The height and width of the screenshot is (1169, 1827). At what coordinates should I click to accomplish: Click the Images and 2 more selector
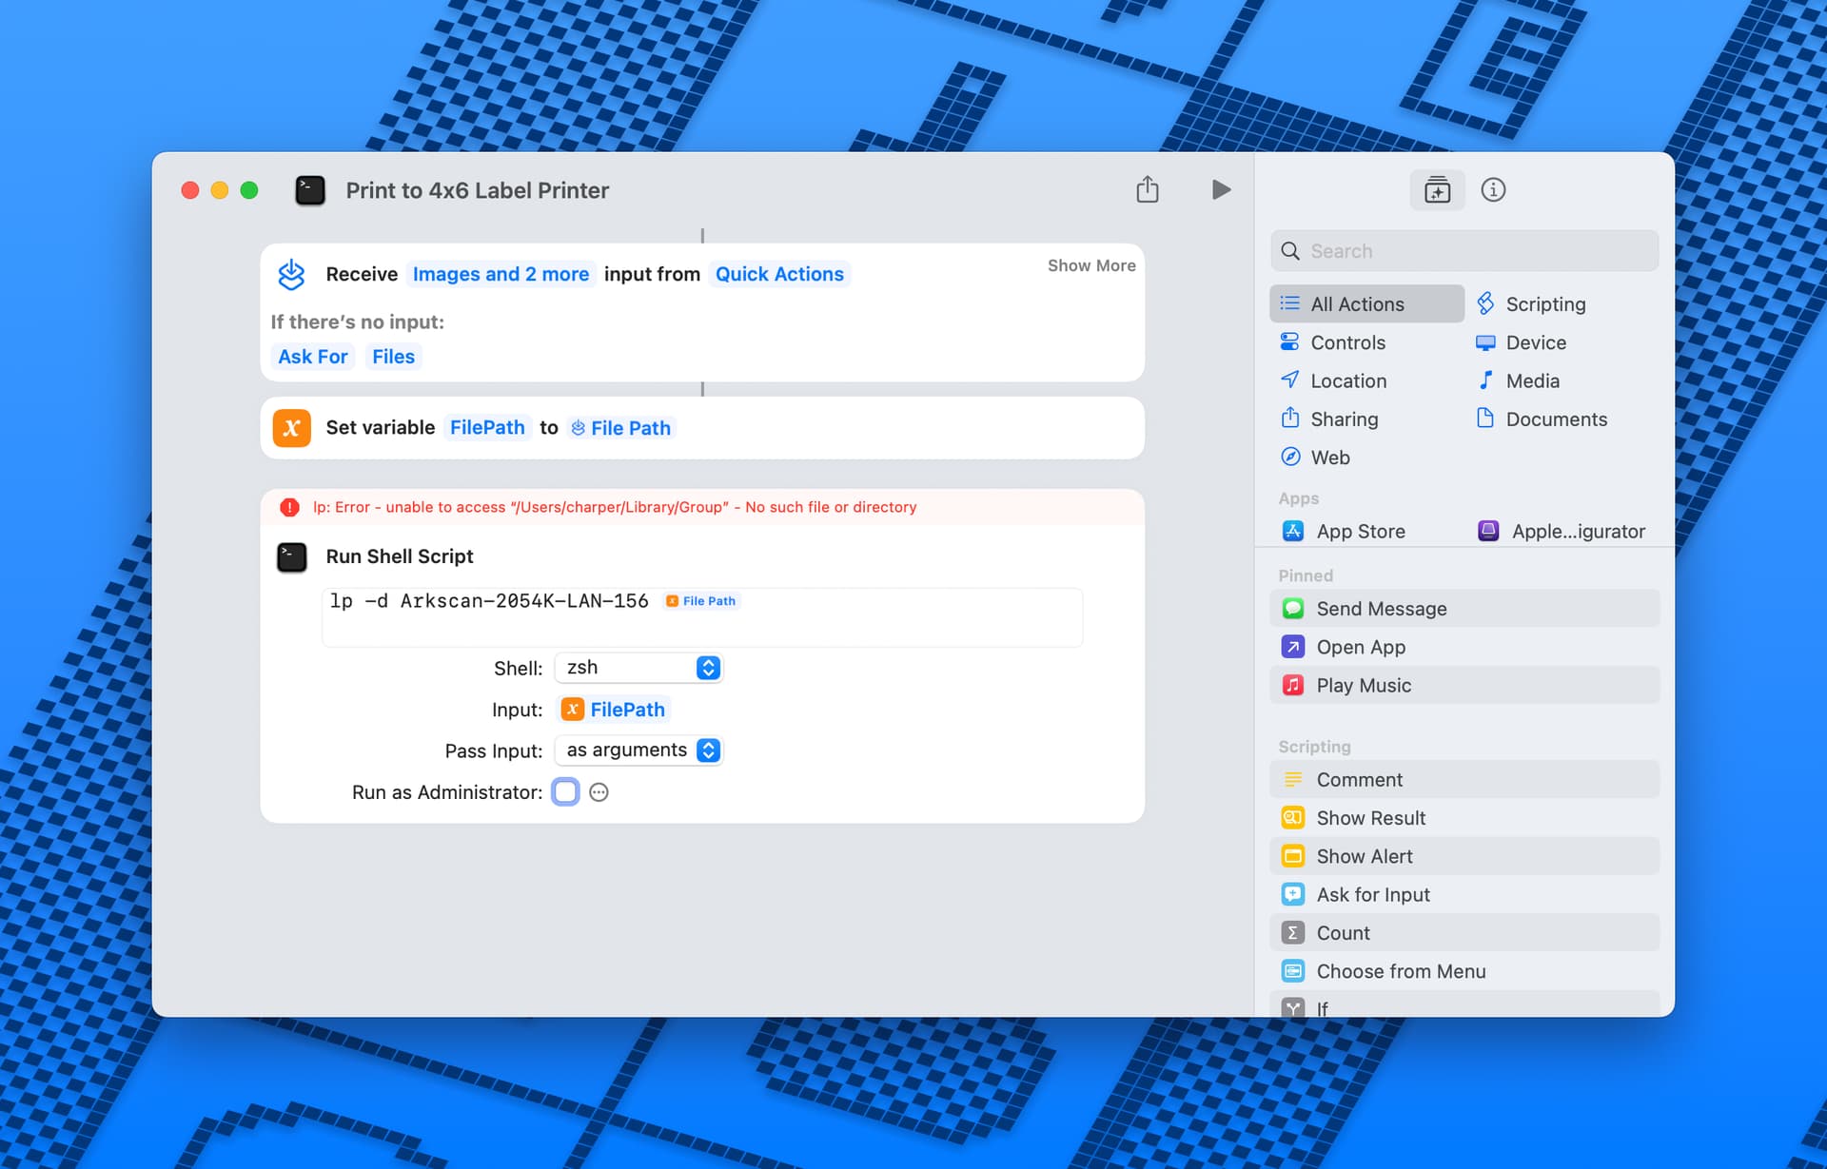pos(501,274)
